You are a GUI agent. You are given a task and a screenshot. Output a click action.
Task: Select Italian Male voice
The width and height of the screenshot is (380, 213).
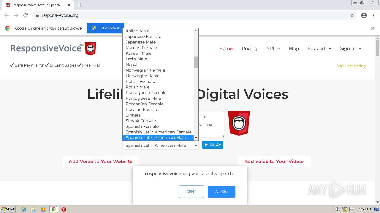(x=158, y=31)
